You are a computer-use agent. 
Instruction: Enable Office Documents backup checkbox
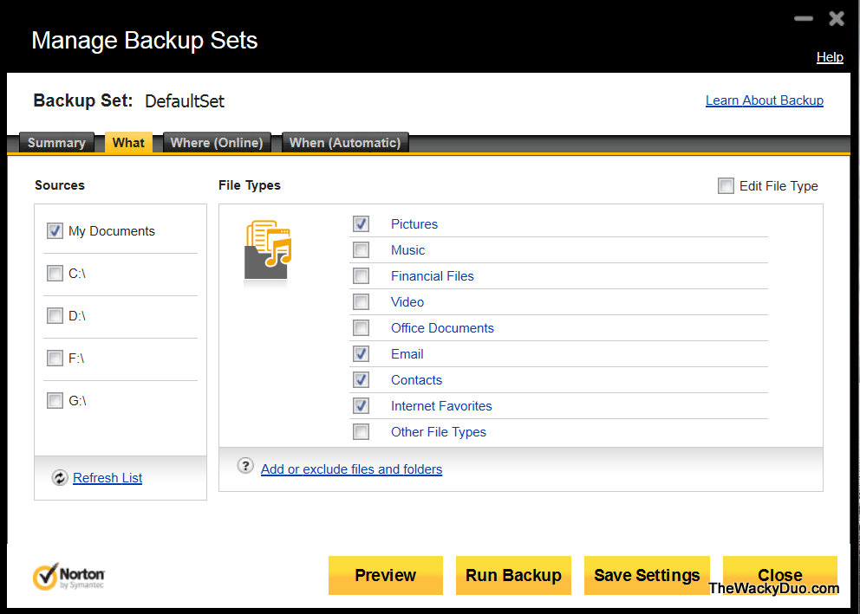[x=361, y=328]
